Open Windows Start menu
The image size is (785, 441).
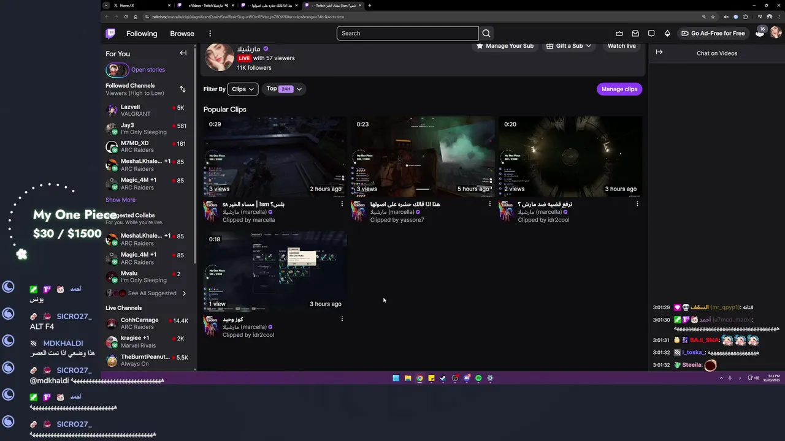point(396,378)
